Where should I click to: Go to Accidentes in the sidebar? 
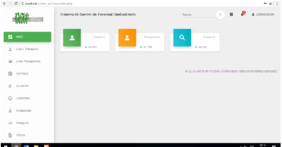[27, 98]
